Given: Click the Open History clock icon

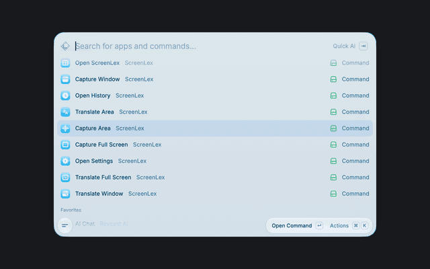Looking at the screenshot, I should 65,95.
